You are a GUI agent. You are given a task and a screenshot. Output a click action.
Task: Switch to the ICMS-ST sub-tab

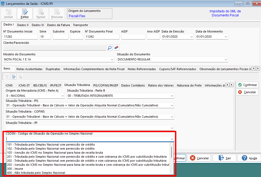tap(24, 85)
